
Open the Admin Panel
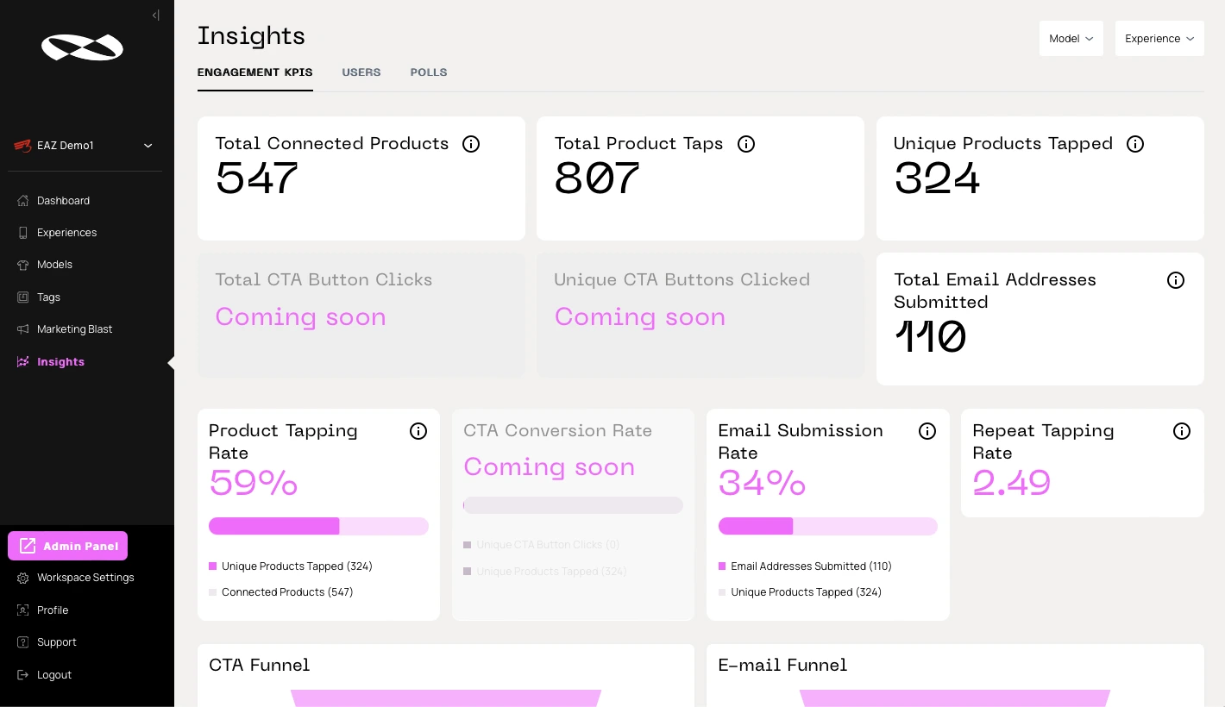(67, 545)
